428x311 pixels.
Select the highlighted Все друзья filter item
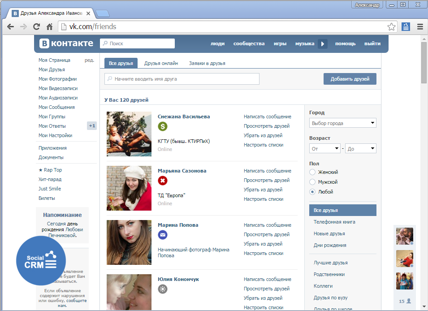pos(343,210)
